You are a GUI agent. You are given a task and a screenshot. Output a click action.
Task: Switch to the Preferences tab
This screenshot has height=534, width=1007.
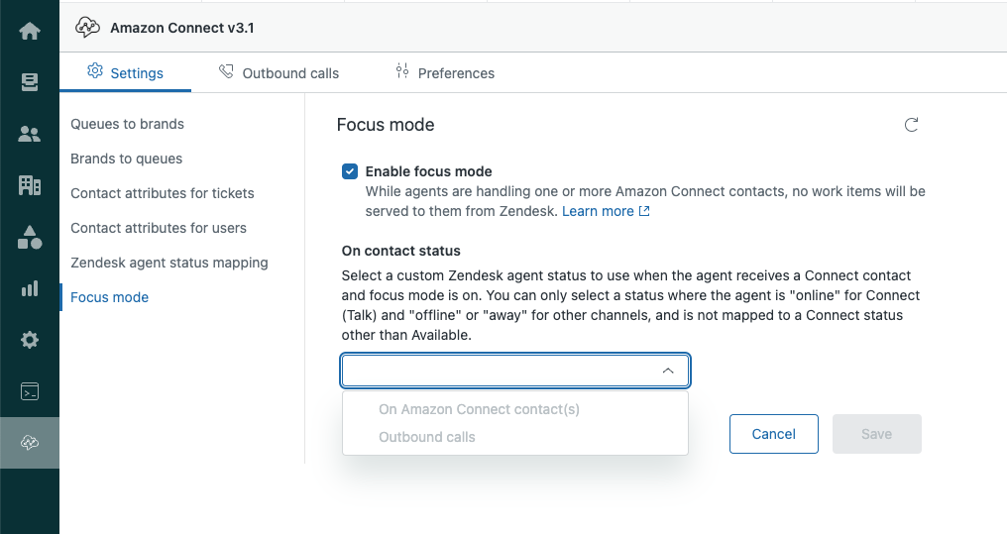[444, 73]
